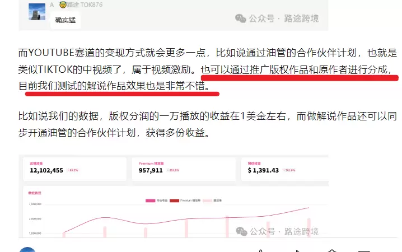Click the percentage badge beside 12,102,455
The width and height of the screenshot is (402, 252).
73,170
